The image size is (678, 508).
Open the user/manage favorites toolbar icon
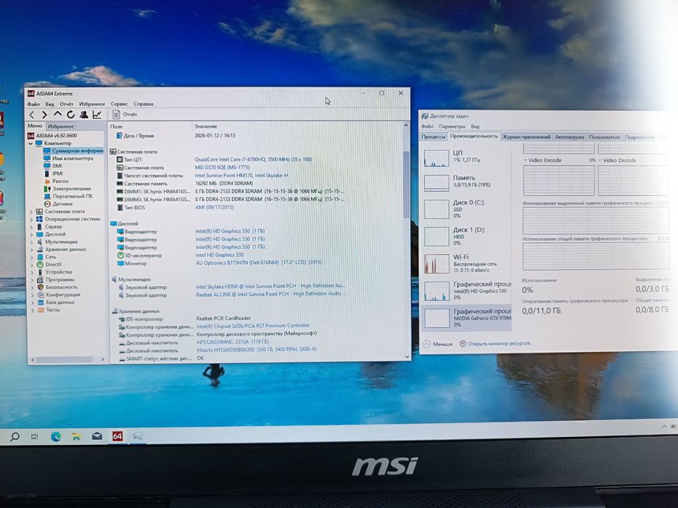84,115
